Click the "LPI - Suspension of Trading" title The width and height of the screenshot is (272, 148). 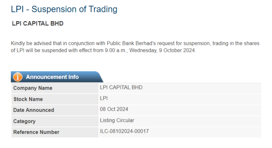click(64, 9)
